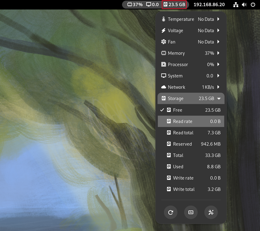This screenshot has width=260, height=231.
Task: Expand the Temperature submenu
Action: (191, 19)
